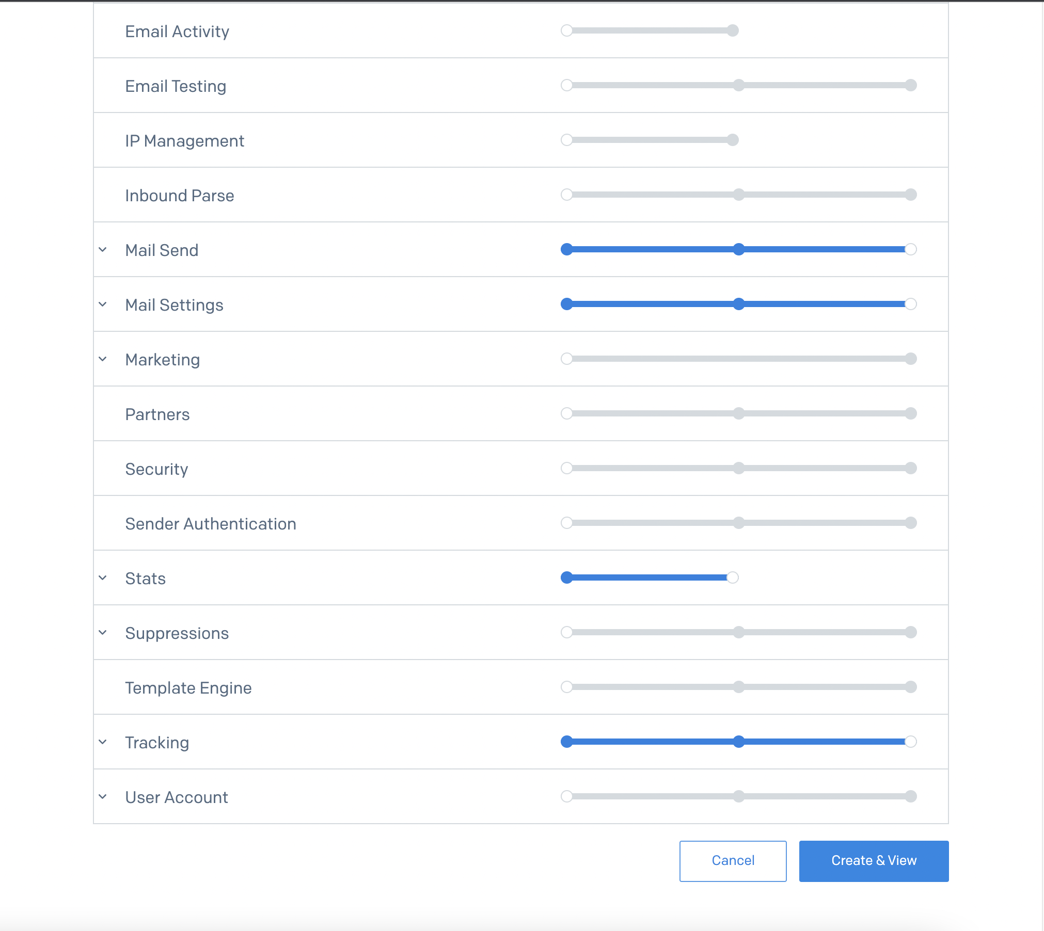Click the 'Email Testing' label

(176, 87)
